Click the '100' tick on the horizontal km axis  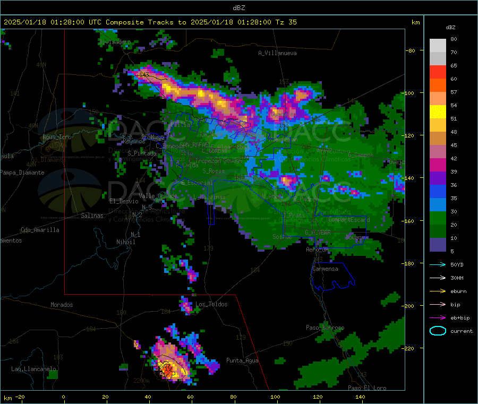275,397
